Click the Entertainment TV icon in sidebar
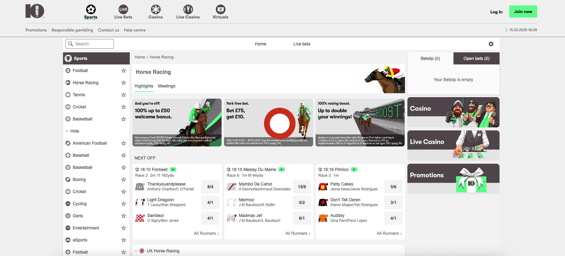 [x=68, y=228]
